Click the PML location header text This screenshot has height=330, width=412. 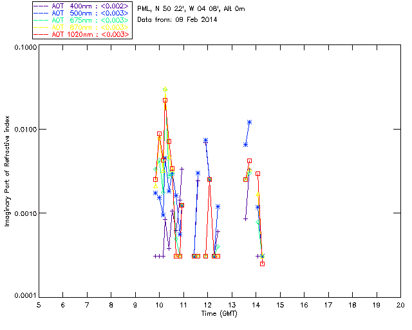coord(191,8)
